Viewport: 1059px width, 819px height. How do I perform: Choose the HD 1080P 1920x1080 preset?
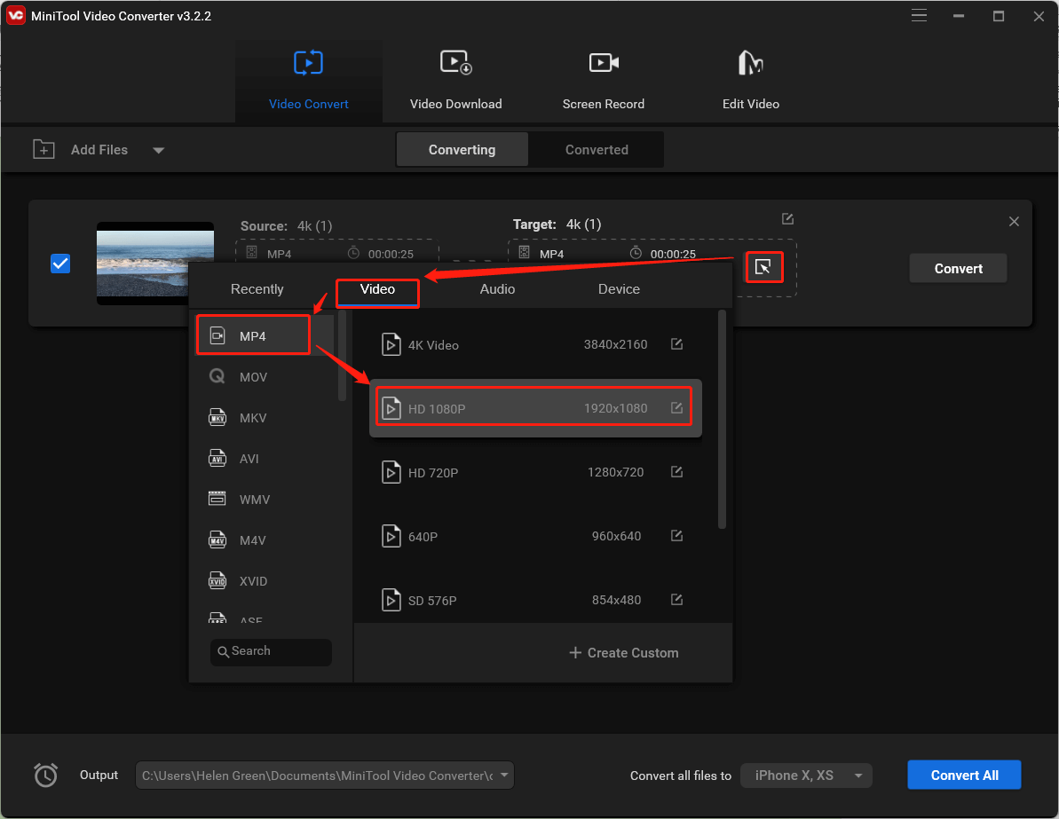pyautogui.click(x=535, y=408)
